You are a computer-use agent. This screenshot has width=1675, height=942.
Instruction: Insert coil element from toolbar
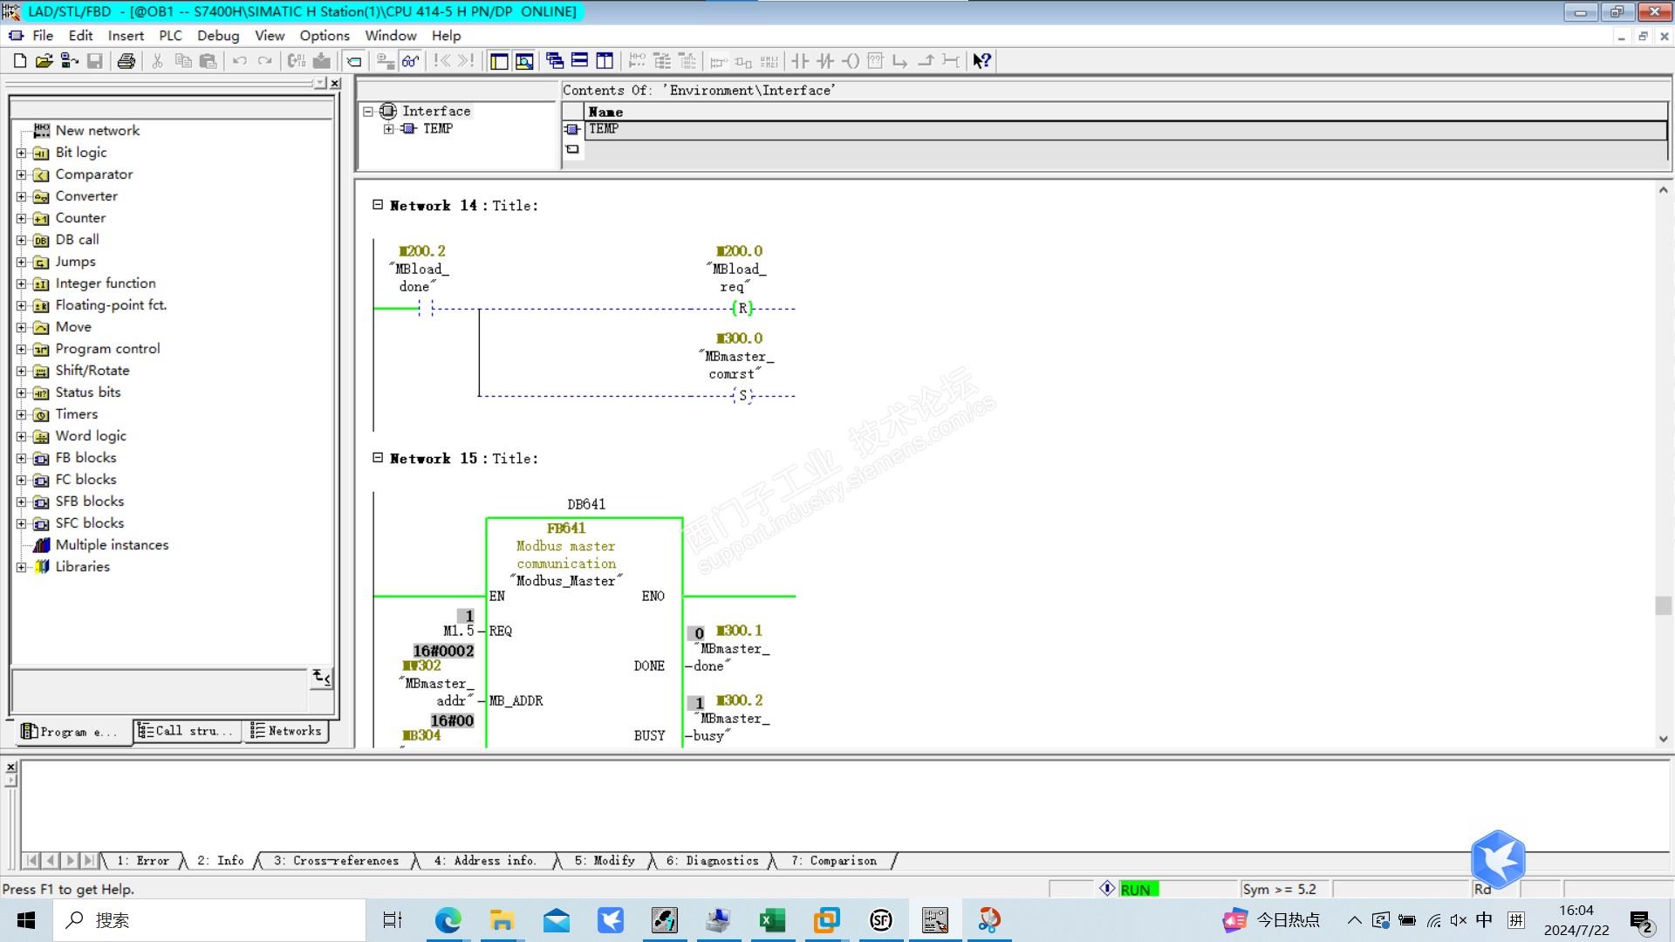851,61
